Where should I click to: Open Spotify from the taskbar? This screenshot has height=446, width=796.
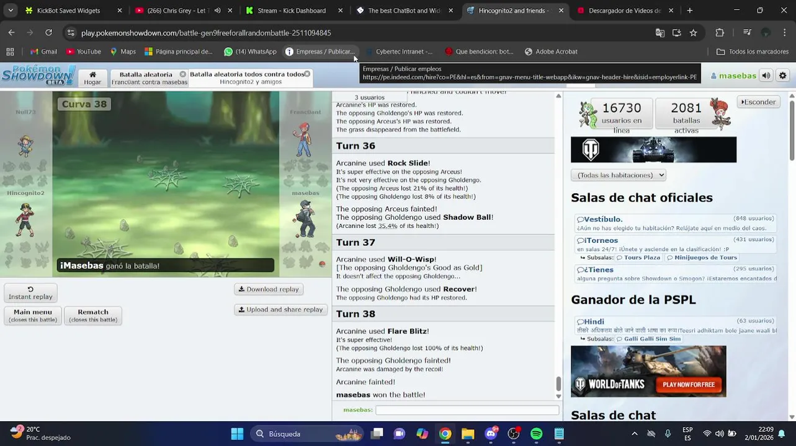point(537,434)
